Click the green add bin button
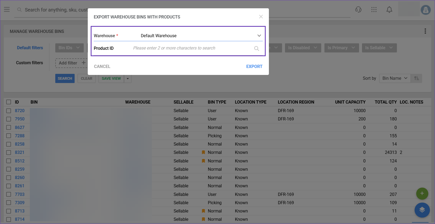The height and width of the screenshot is (224, 435). coord(422,193)
